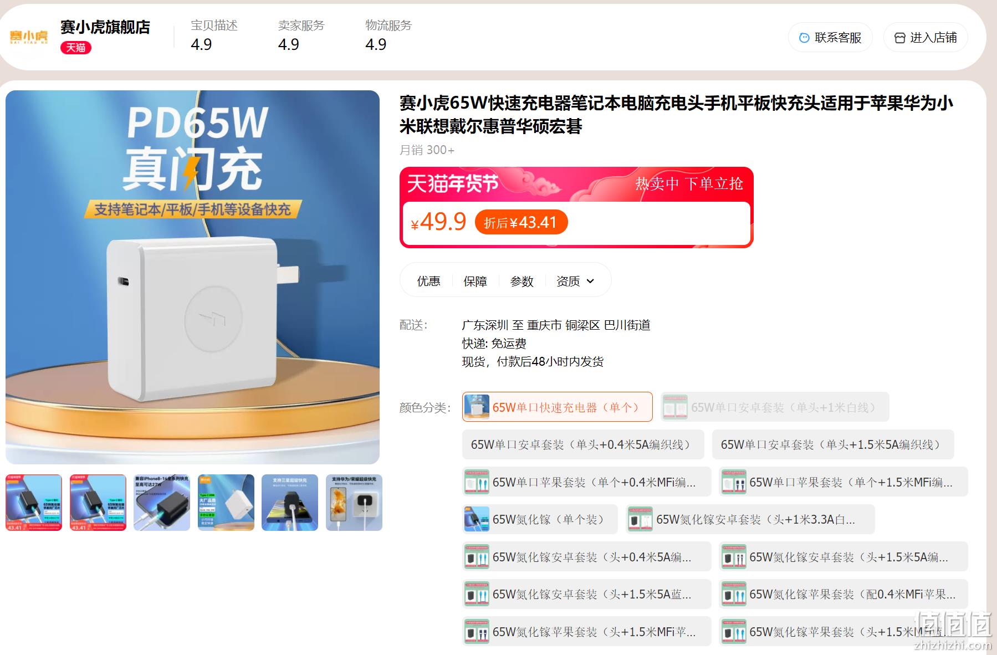This screenshot has width=997, height=655.
Task: View the white charger 大厂品质 thumbnail
Action: coord(226,503)
